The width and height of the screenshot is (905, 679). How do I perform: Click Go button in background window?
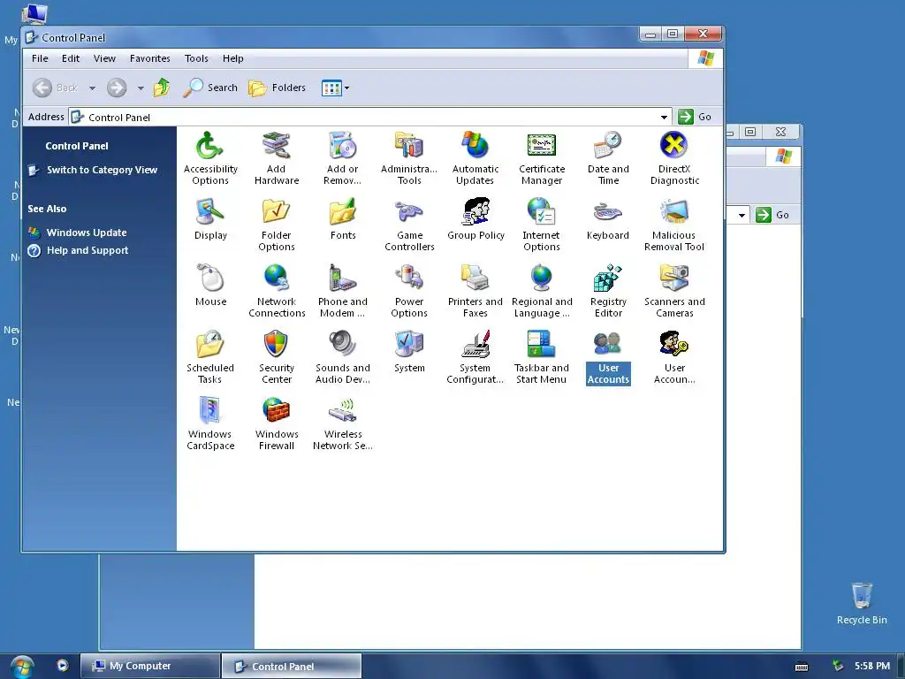pos(772,215)
